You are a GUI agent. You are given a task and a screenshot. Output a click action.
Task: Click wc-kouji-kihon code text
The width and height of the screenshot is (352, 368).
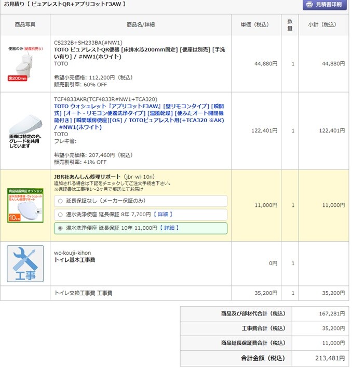(72, 253)
